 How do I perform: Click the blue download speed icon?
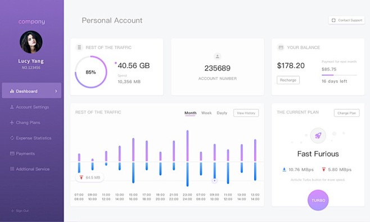coord(284,169)
